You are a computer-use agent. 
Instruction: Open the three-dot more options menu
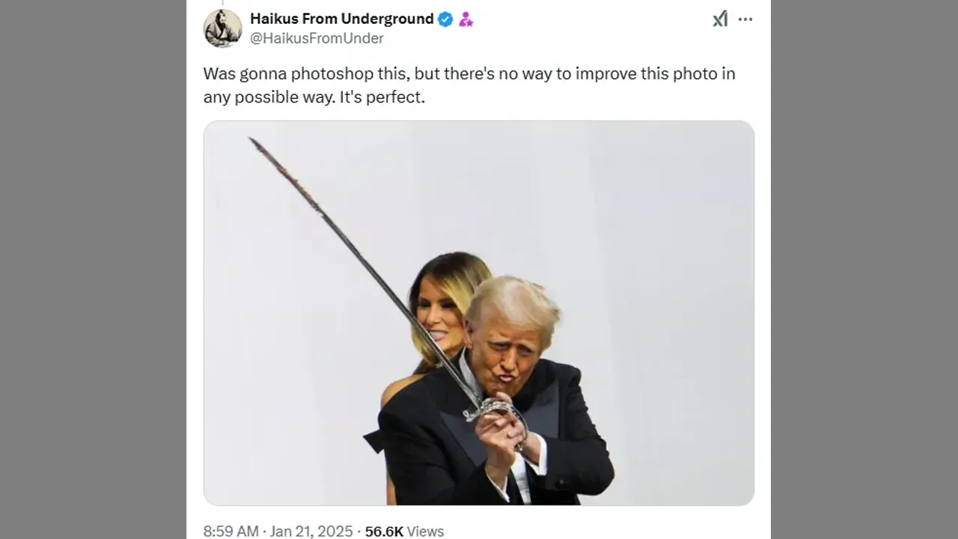point(745,19)
